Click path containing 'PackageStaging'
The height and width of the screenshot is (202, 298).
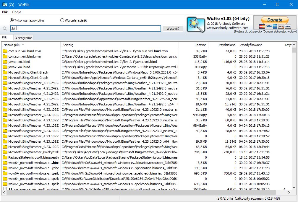pyautogui.click(x=119, y=157)
